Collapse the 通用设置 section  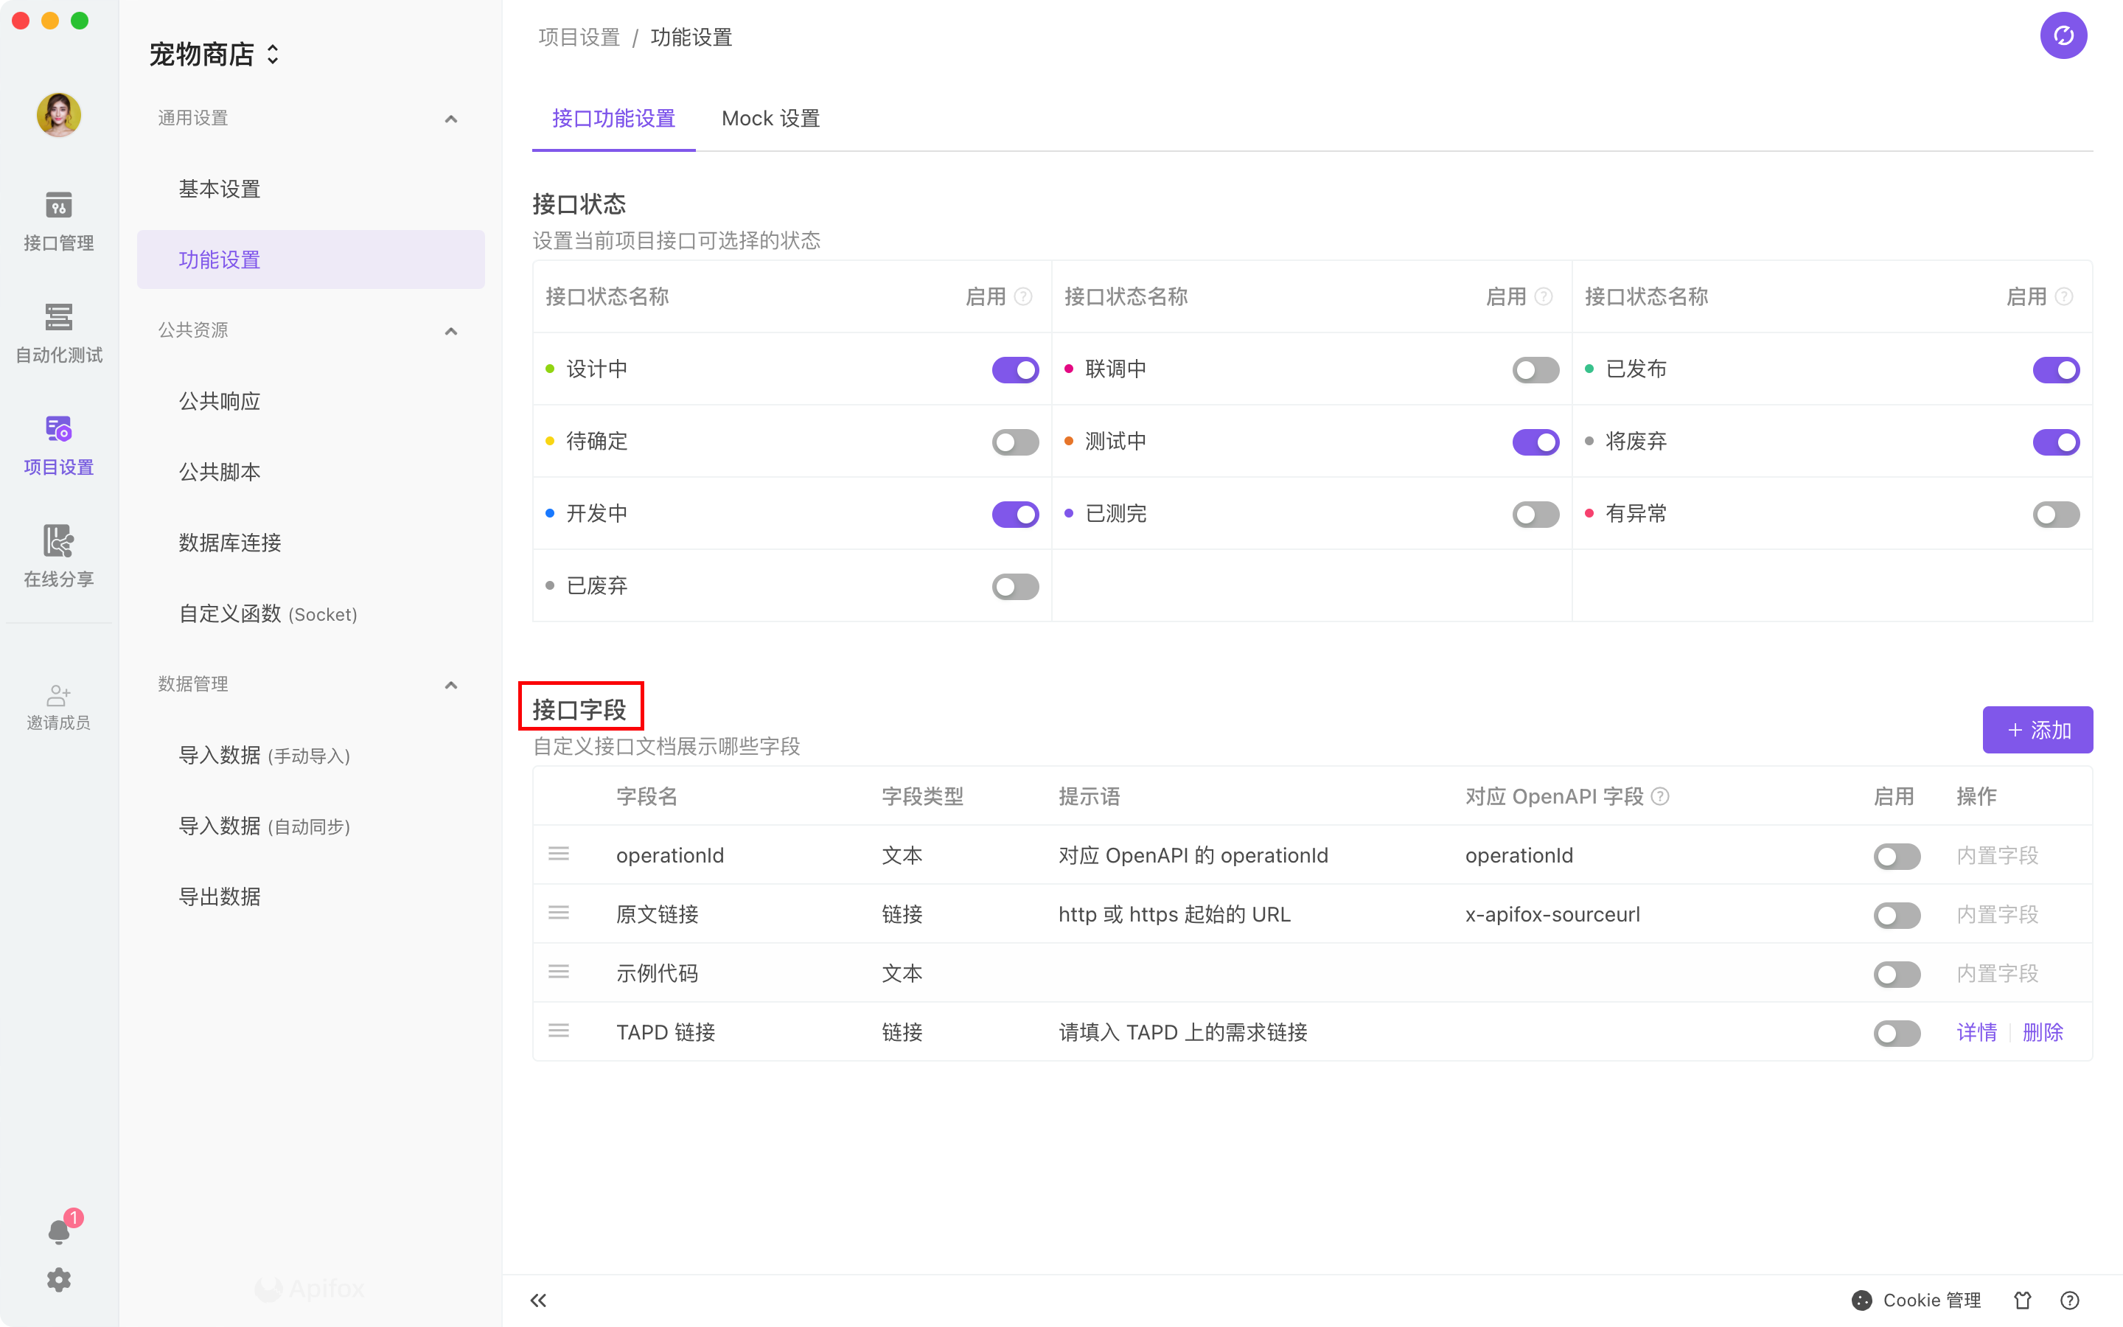[451, 119]
